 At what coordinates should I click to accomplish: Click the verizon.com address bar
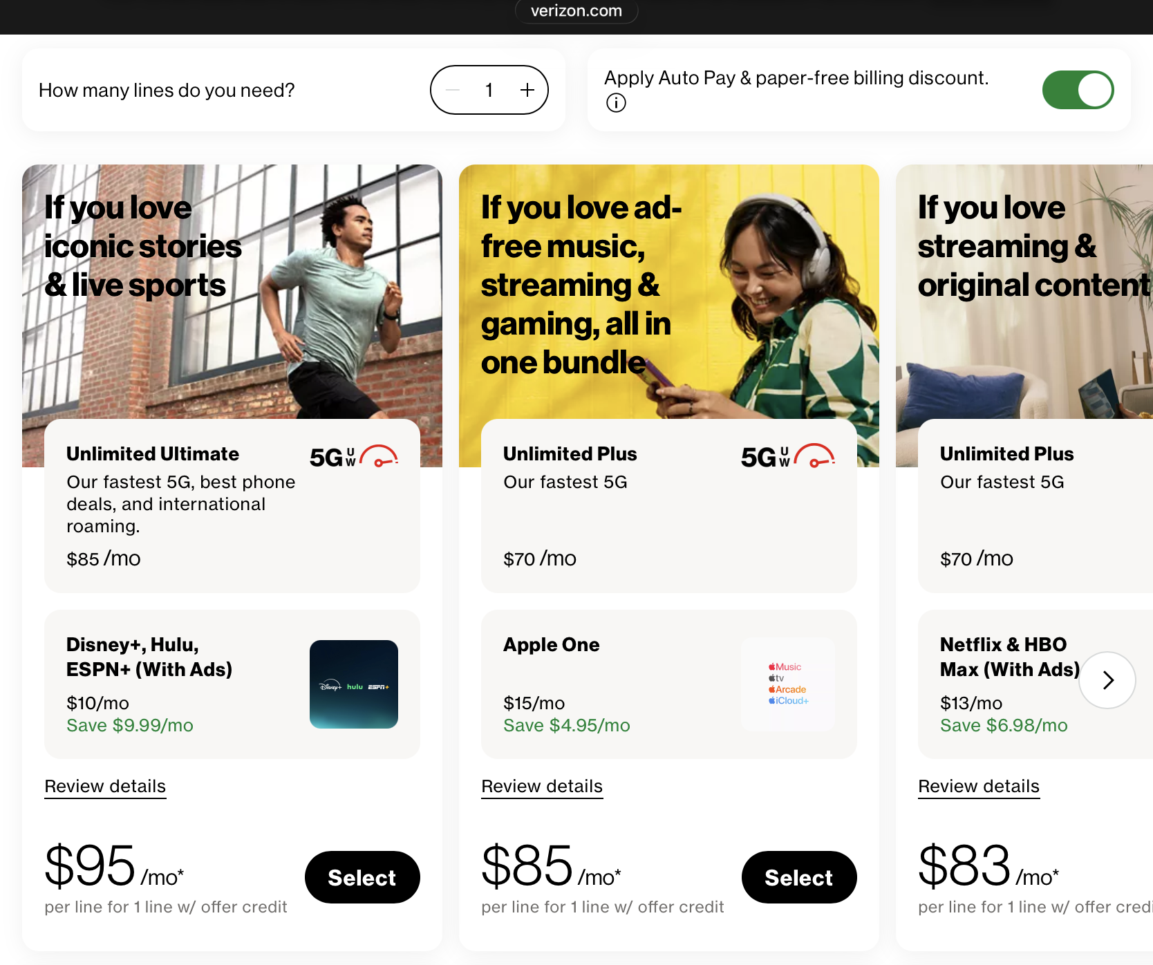pos(576,11)
